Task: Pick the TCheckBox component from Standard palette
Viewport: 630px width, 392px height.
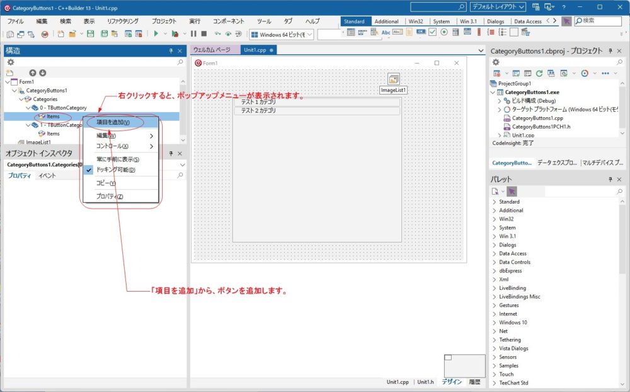Action: pos(433,33)
